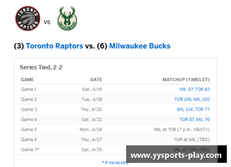Click the DATE column header
The width and height of the screenshot is (231, 167).
click(96, 80)
